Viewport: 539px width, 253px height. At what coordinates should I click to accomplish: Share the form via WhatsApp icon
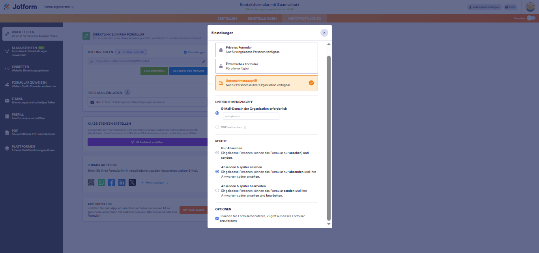coord(101,182)
